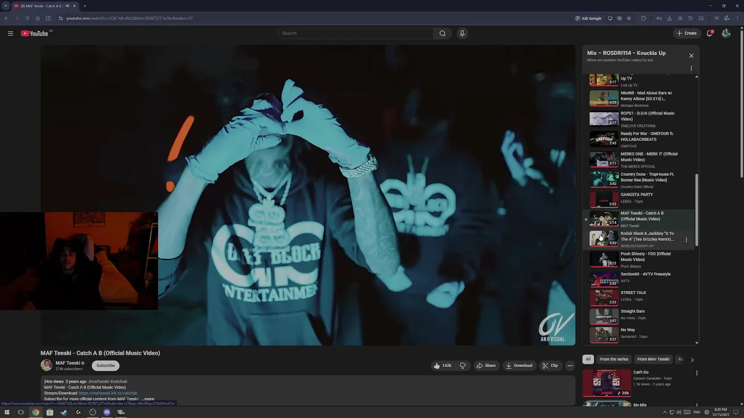Mute the tab via speaker icon
744x418 pixels.
point(67,6)
